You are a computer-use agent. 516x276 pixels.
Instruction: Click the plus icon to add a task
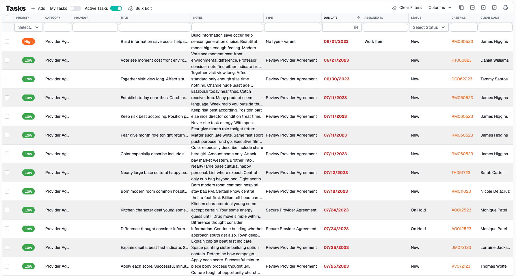[33, 8]
